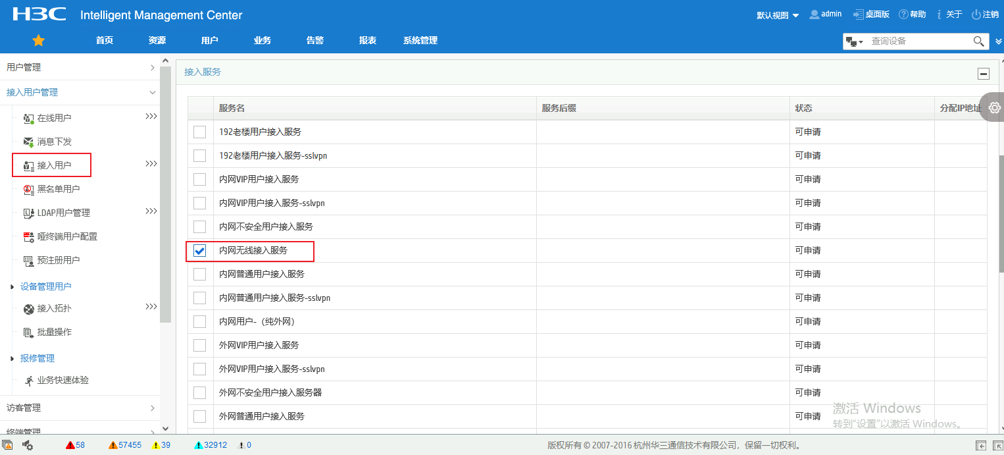This screenshot has height=455, width=1004.
Task: Click into the 查询设备 search field
Action: point(920,41)
